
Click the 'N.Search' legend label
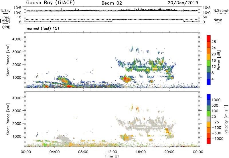221,11
